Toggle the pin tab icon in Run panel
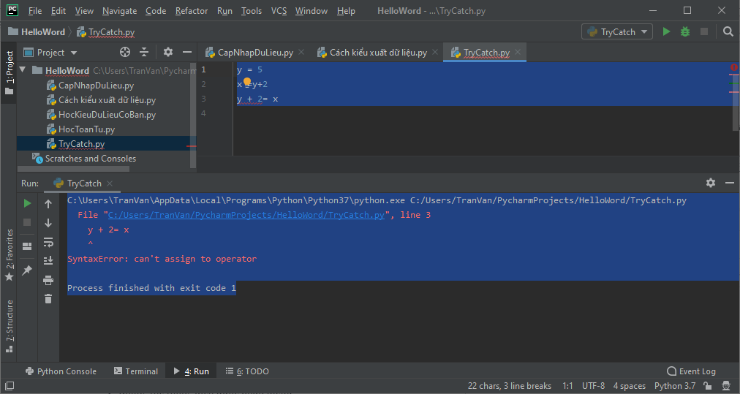This screenshot has width=740, height=394. click(27, 270)
